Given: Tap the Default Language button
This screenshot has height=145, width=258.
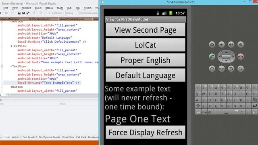Looking at the screenshot, I should pos(146,75).
